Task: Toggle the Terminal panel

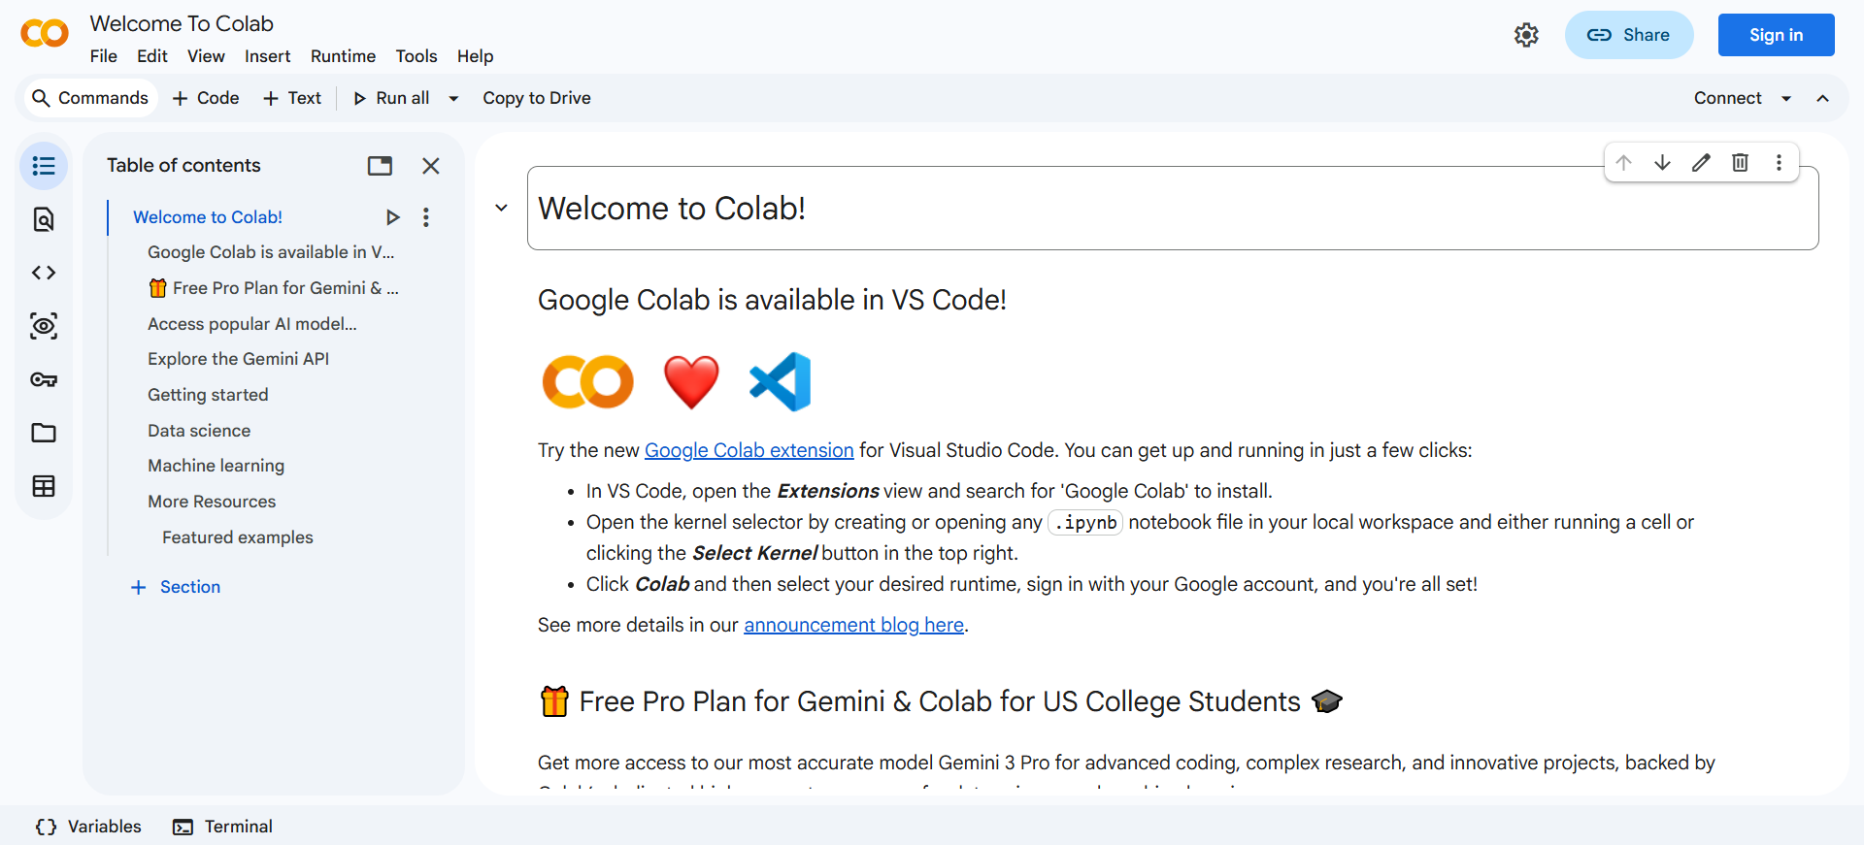Action: point(223,827)
